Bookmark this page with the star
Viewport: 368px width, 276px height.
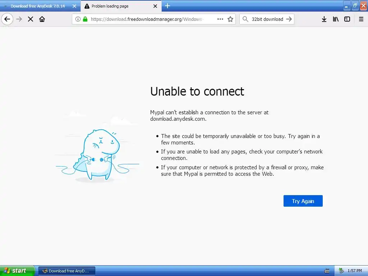click(230, 19)
